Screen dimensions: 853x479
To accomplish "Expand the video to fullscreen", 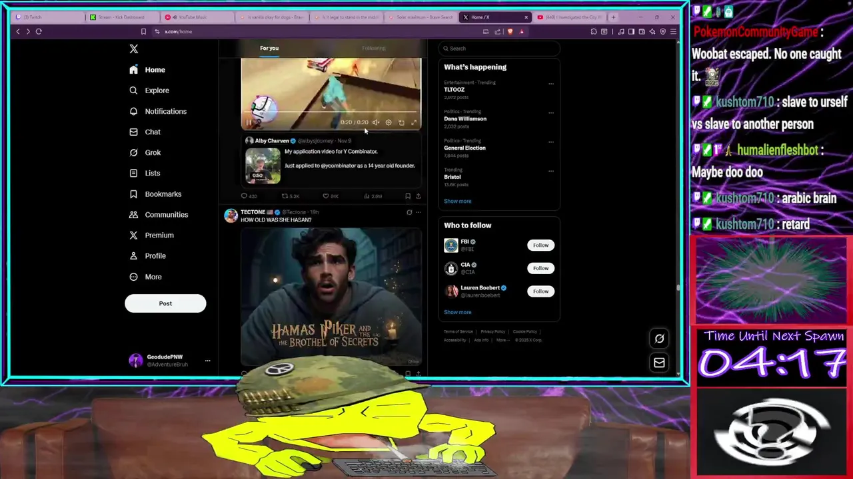I will [x=414, y=122].
